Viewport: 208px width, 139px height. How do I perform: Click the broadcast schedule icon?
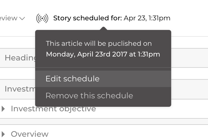[x=42, y=18]
